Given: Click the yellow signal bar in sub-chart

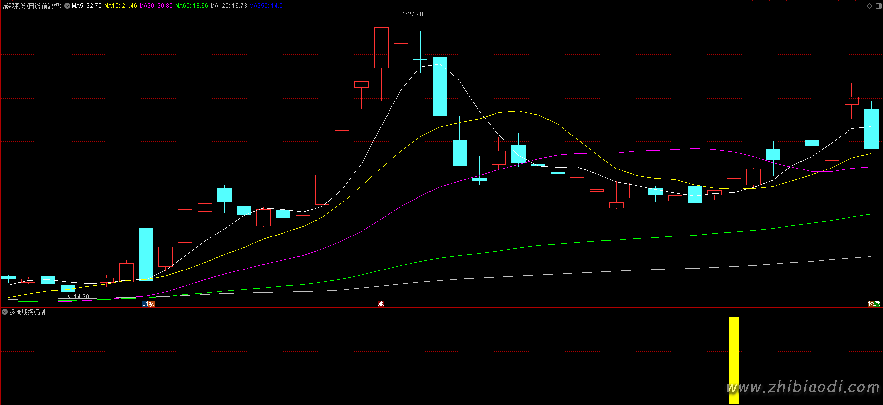Looking at the screenshot, I should point(734,360).
